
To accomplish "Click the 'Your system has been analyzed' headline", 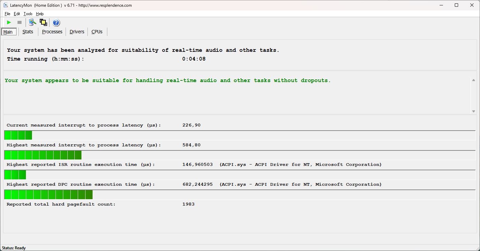I will click(143, 50).
